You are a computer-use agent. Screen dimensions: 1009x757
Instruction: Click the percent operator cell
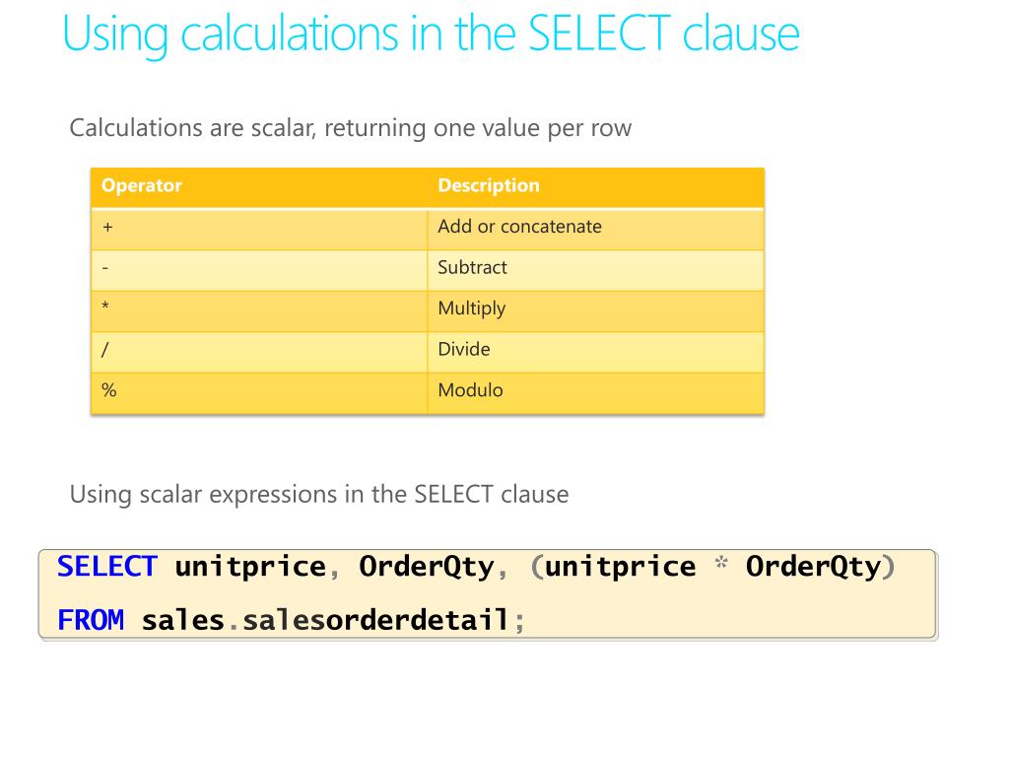[x=259, y=393]
